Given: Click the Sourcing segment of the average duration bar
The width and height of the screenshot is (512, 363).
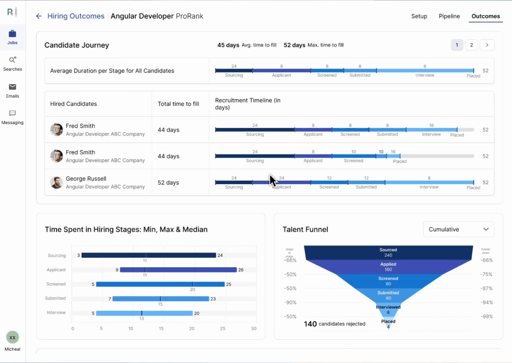Looking at the screenshot, I should click(233, 71).
